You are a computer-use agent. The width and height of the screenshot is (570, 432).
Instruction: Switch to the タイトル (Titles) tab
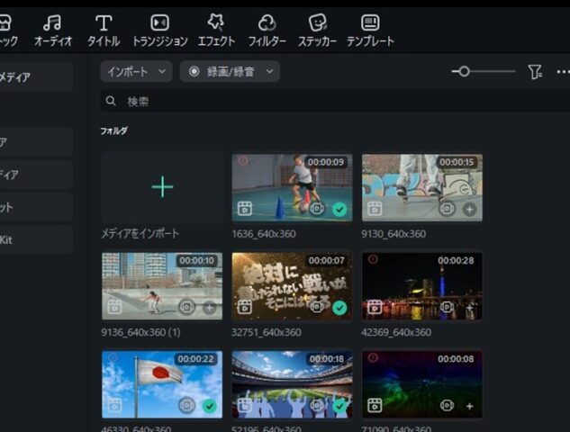(104, 30)
